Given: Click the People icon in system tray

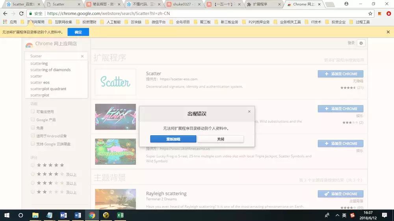Looking at the screenshot, I should [x=327, y=215].
